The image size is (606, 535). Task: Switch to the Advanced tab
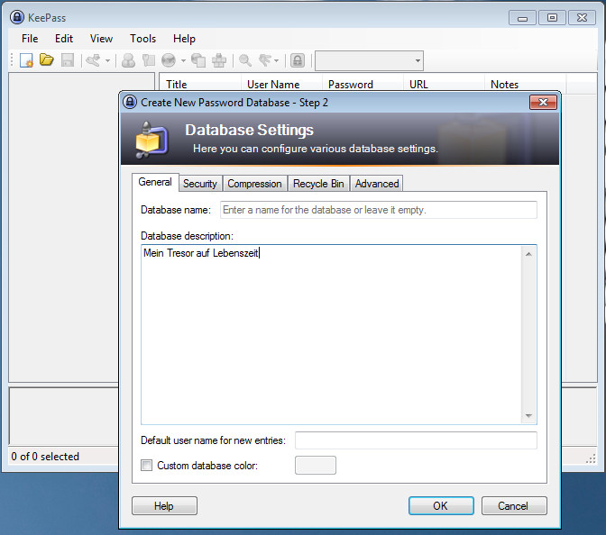377,184
